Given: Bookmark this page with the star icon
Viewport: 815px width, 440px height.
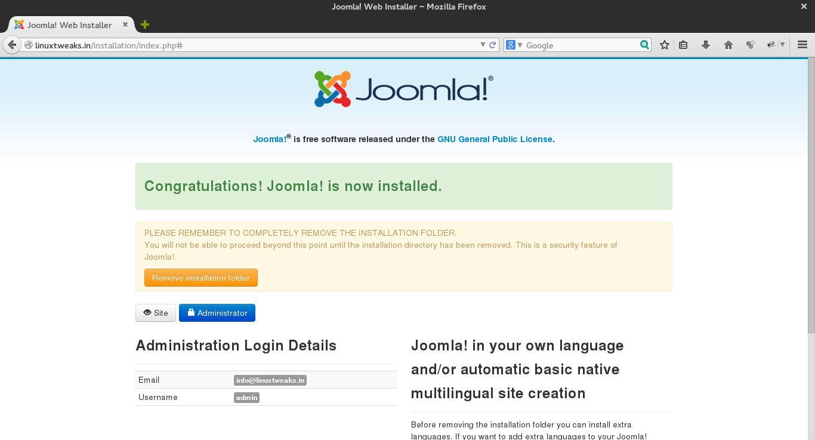Looking at the screenshot, I should 664,45.
